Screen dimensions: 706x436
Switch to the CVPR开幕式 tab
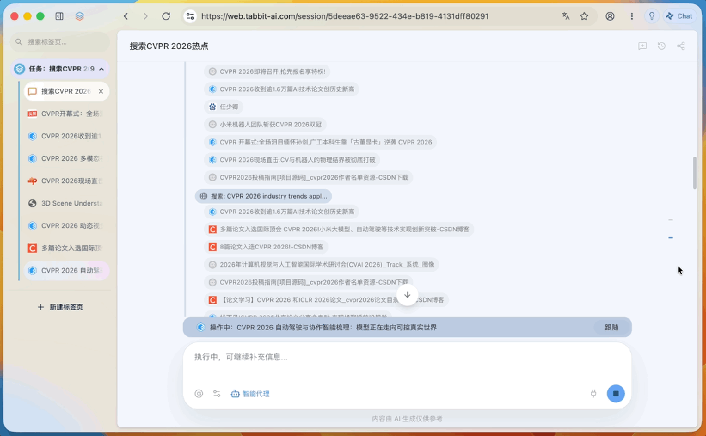(66, 113)
